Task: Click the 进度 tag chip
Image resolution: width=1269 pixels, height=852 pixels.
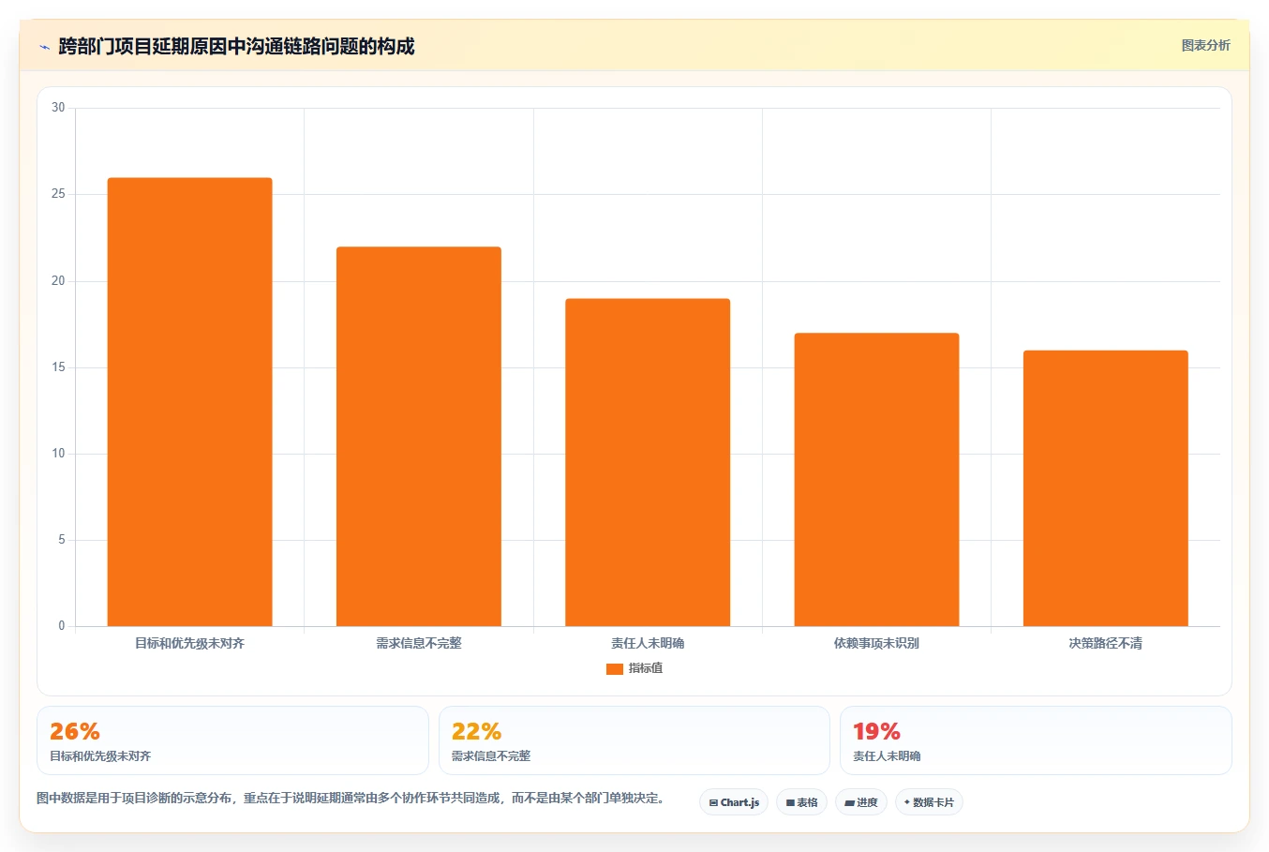Action: pos(861,802)
